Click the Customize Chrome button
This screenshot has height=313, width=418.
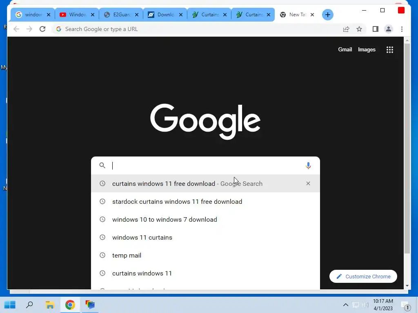[x=363, y=276]
